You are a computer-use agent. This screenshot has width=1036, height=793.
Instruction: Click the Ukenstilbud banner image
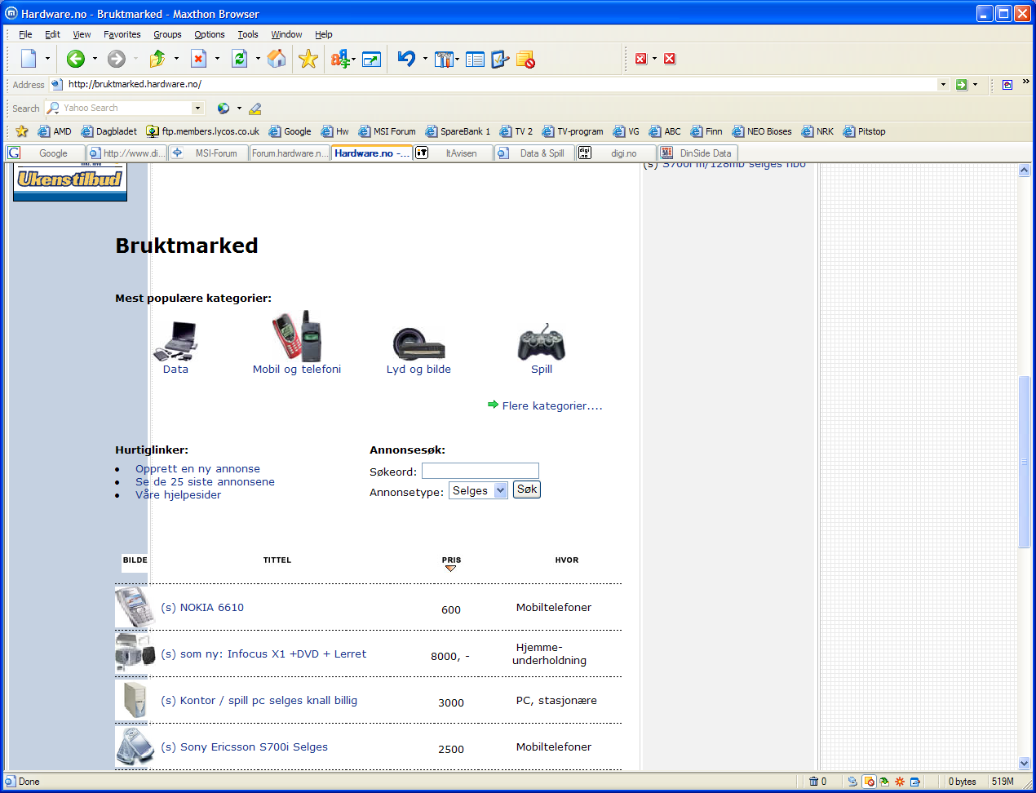tap(70, 180)
